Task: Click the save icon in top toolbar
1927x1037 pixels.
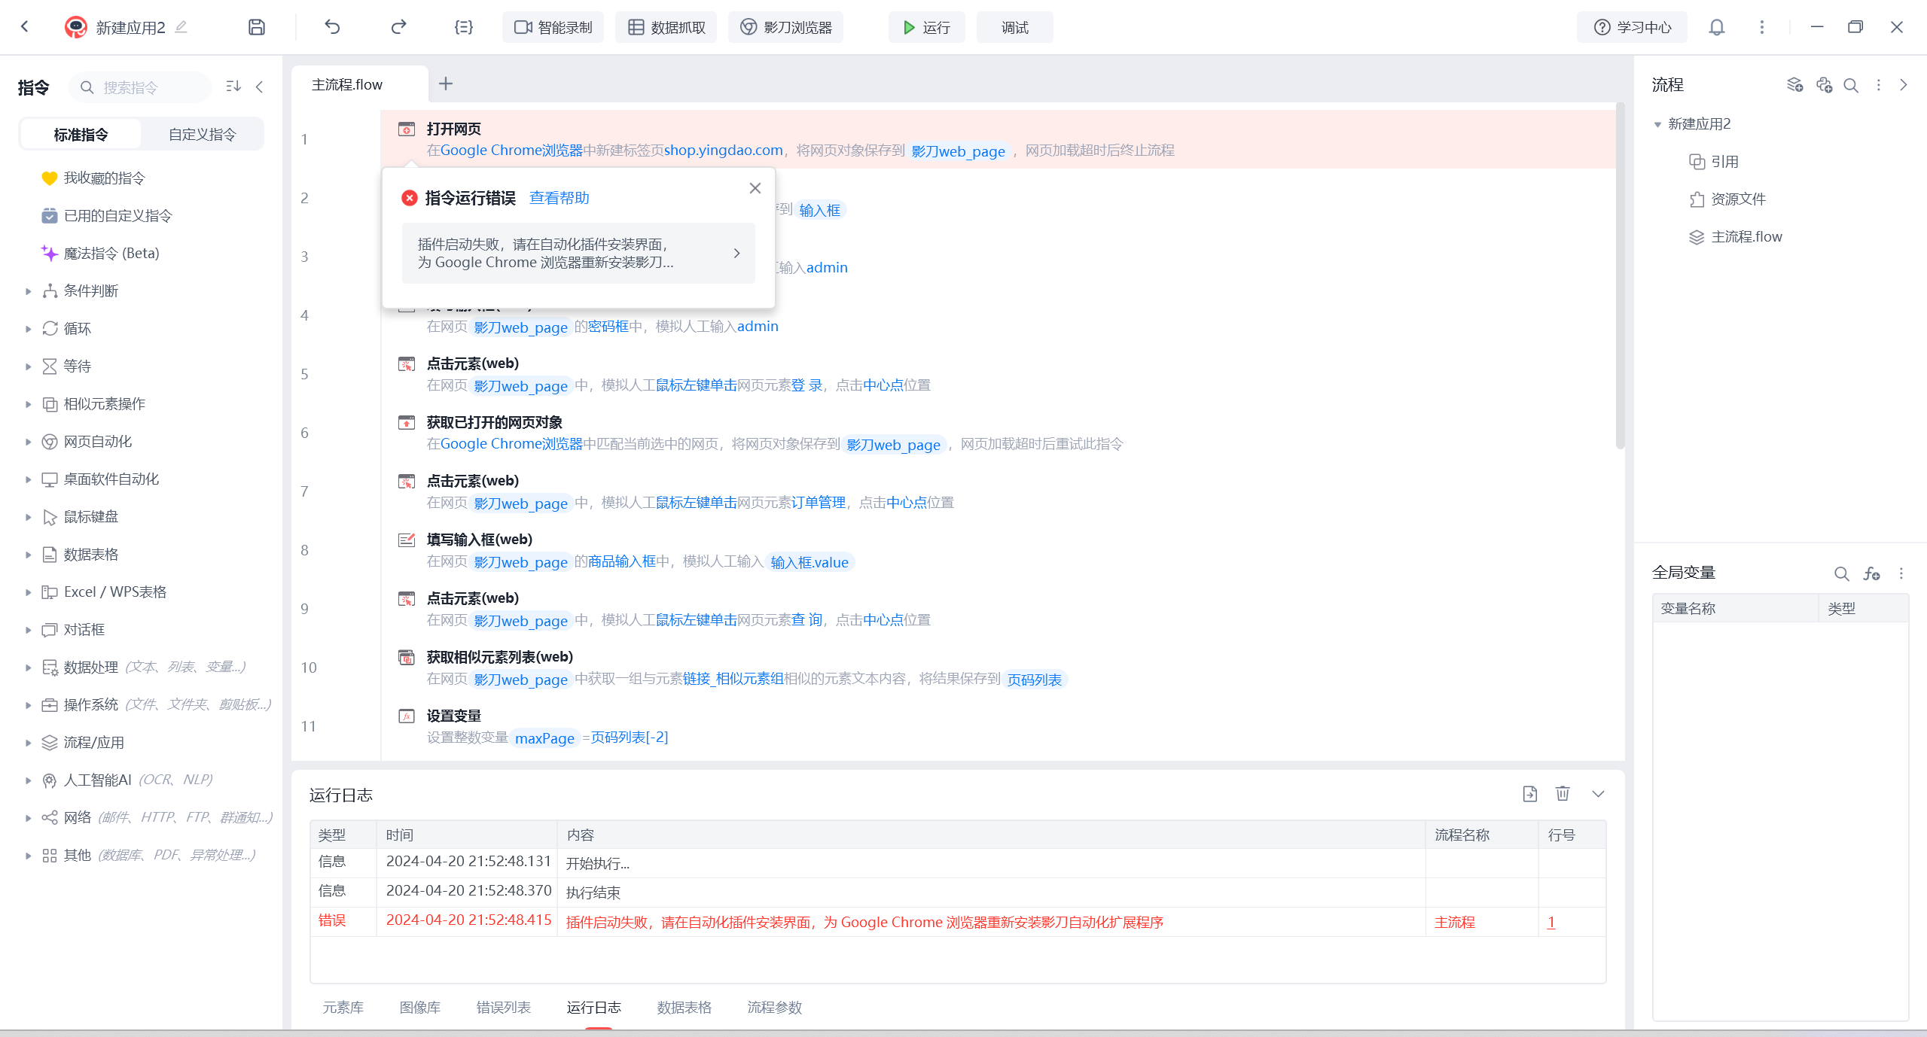Action: coord(257,27)
